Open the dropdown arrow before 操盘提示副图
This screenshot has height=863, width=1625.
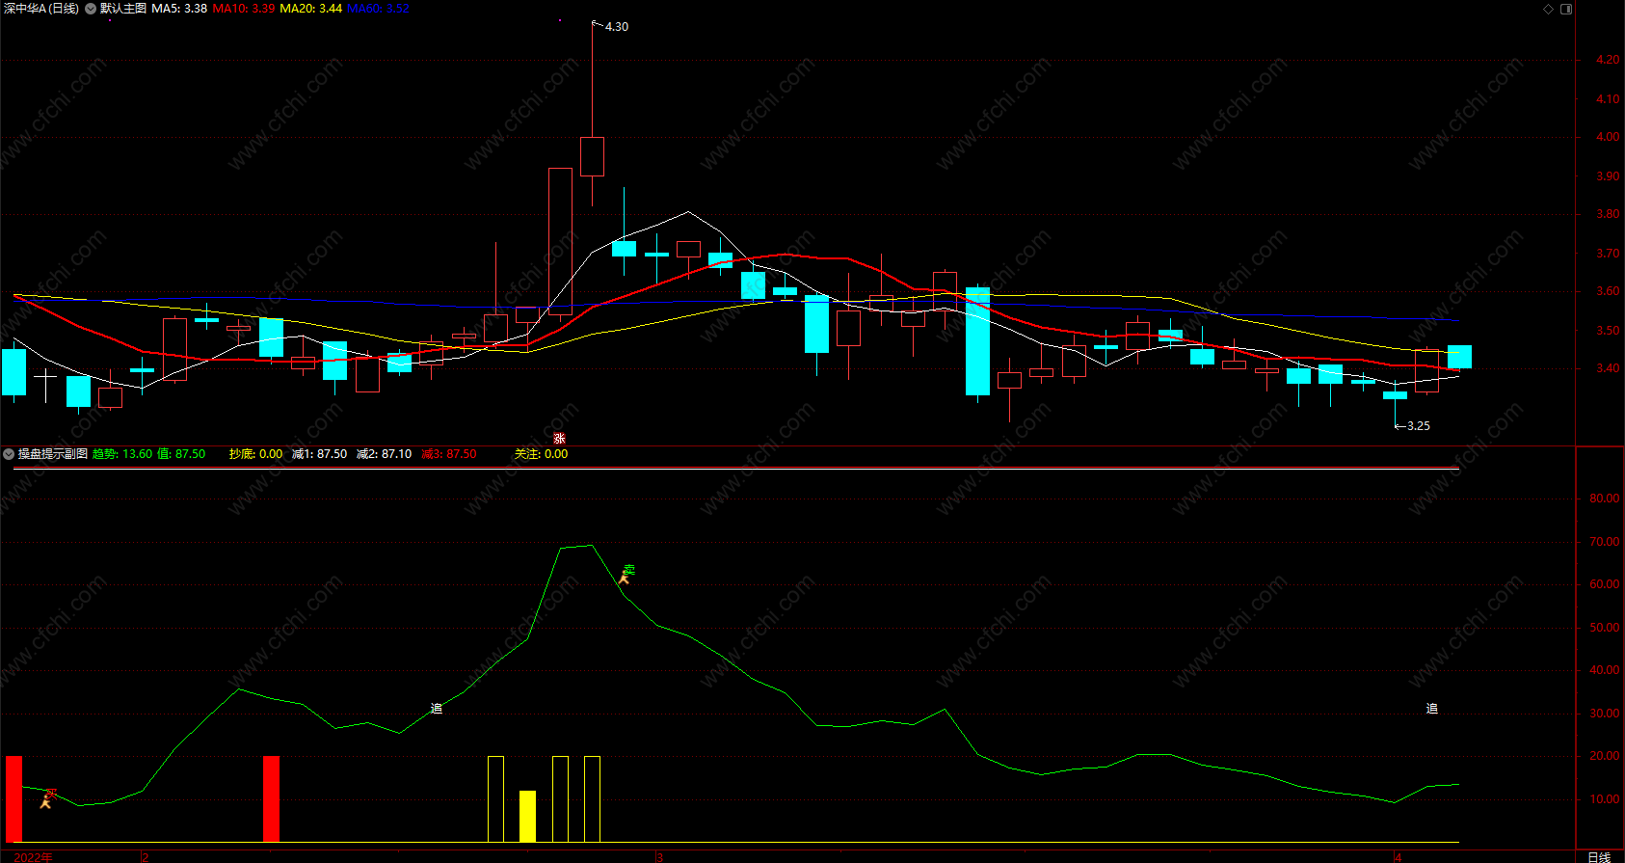[x=9, y=453]
